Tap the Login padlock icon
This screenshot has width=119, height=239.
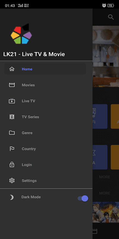12,165
